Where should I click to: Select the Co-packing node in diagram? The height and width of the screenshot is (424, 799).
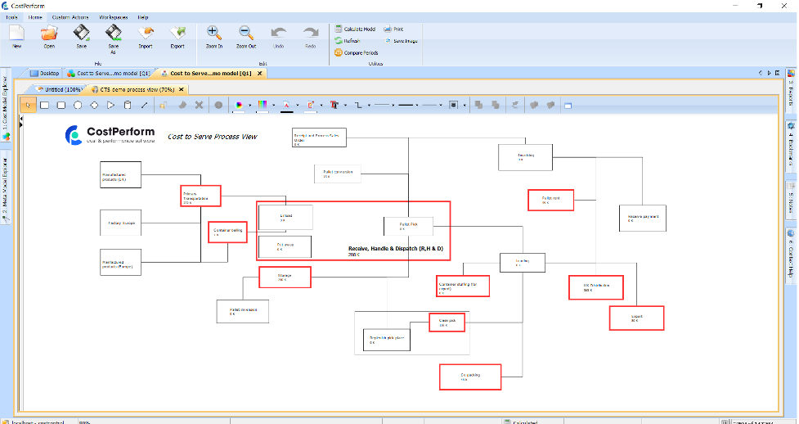[x=470, y=377]
